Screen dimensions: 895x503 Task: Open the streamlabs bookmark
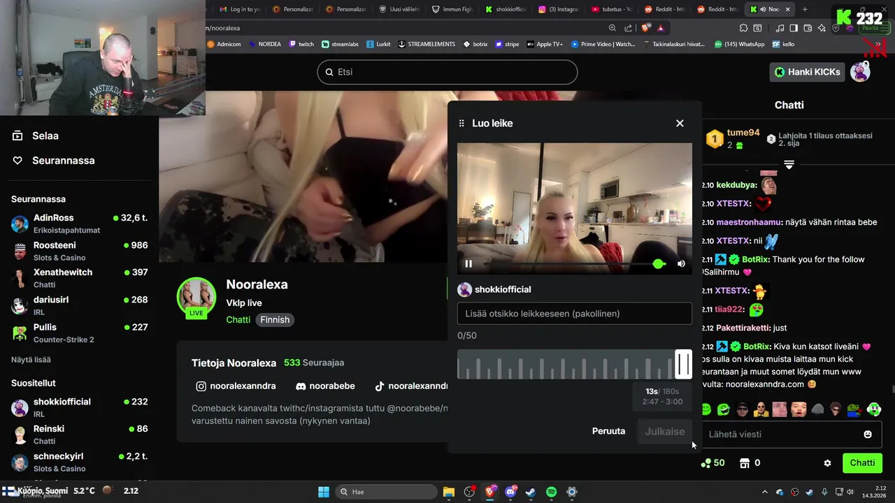coord(341,44)
